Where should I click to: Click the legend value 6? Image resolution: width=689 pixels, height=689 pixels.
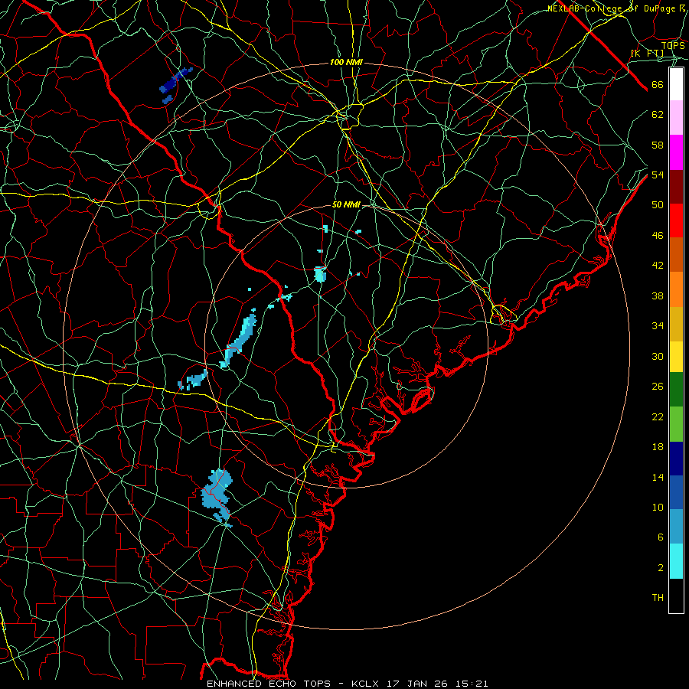click(x=661, y=537)
